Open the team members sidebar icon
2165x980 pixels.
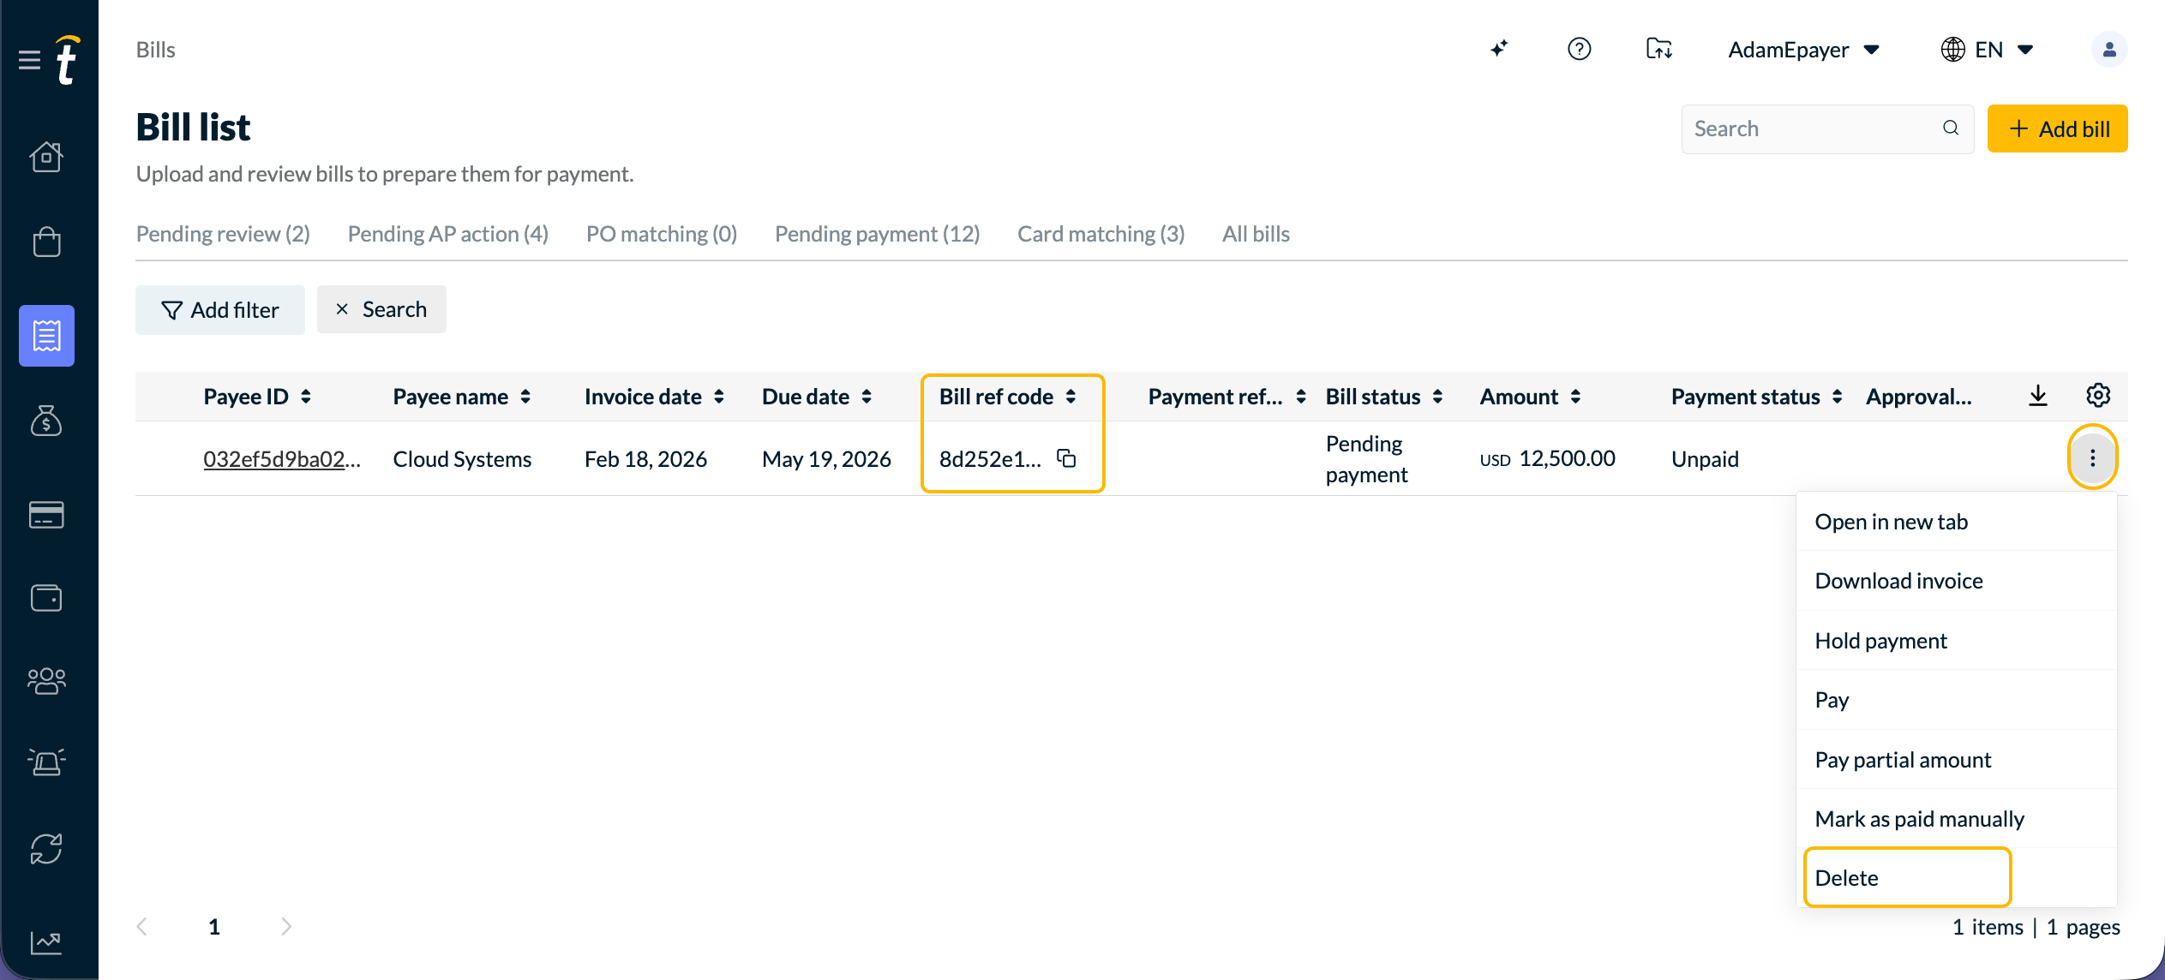[x=46, y=681]
